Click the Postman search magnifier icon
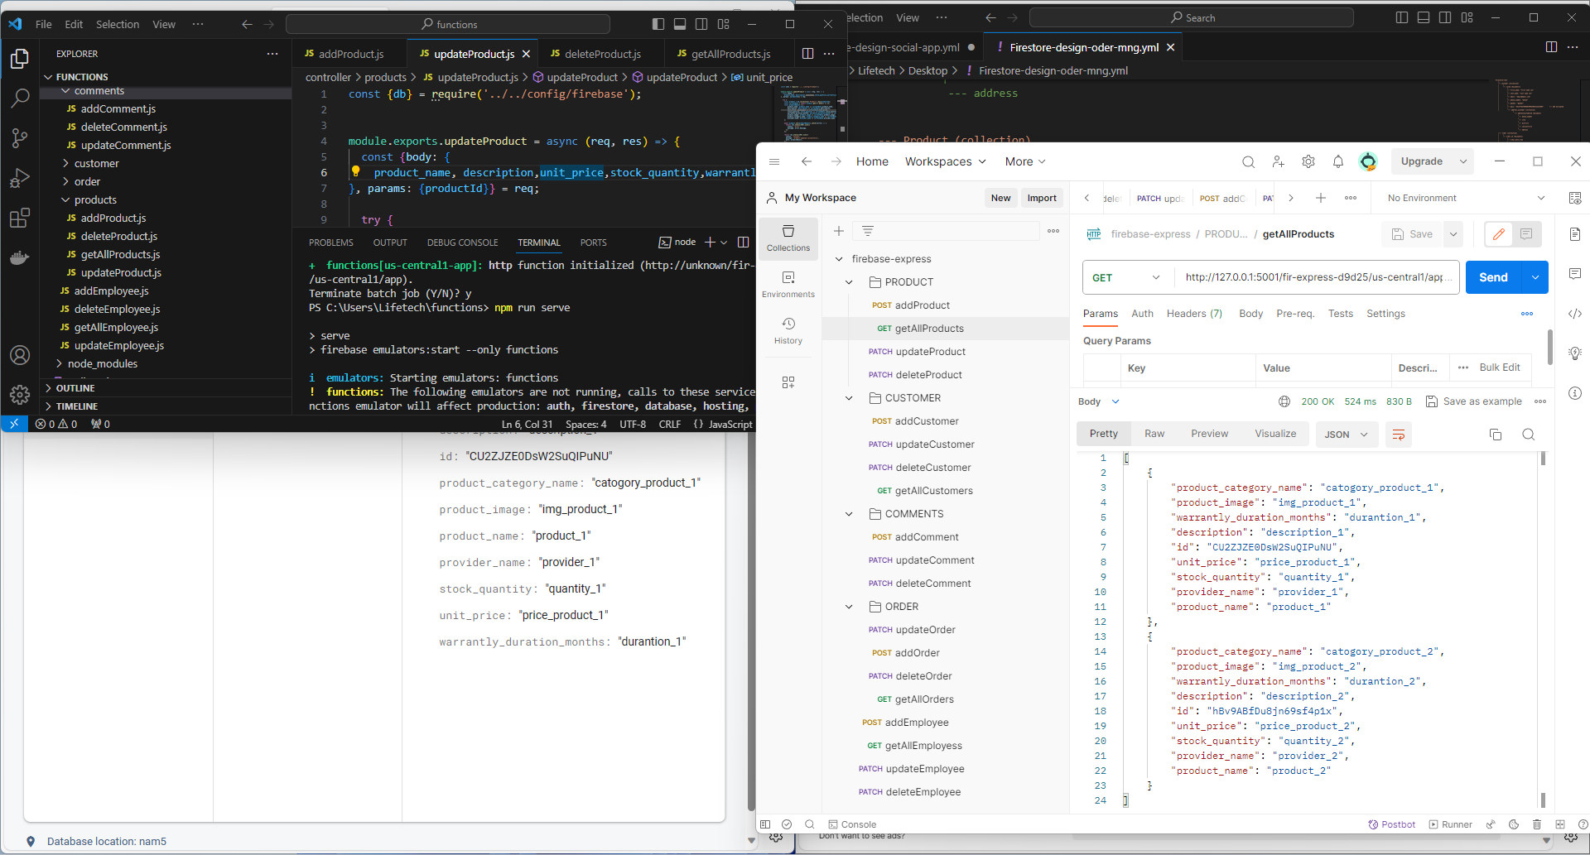Viewport: 1590px width, 855px height. click(x=1248, y=162)
